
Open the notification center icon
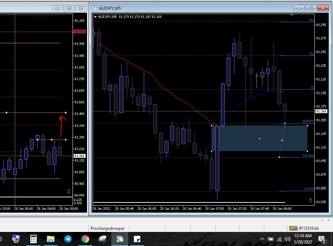322,239
